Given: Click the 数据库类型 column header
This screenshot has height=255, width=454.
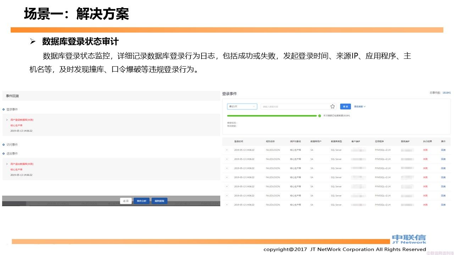Looking at the screenshot, I should (336, 141).
